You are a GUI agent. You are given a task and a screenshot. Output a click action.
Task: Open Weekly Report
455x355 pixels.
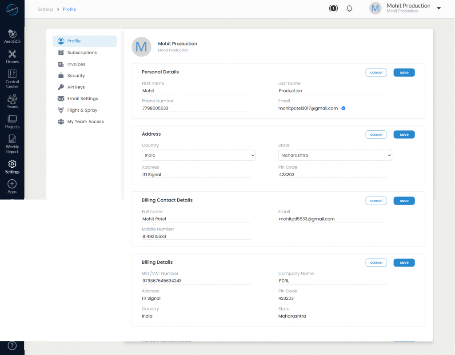click(x=12, y=145)
